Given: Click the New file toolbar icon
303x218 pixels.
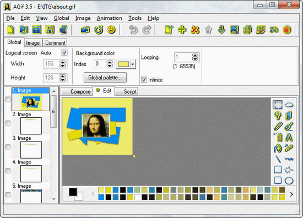Looking at the screenshot, I should (x=11, y=30).
